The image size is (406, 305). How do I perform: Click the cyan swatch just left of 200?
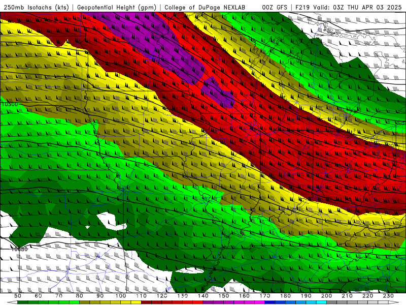322,302
